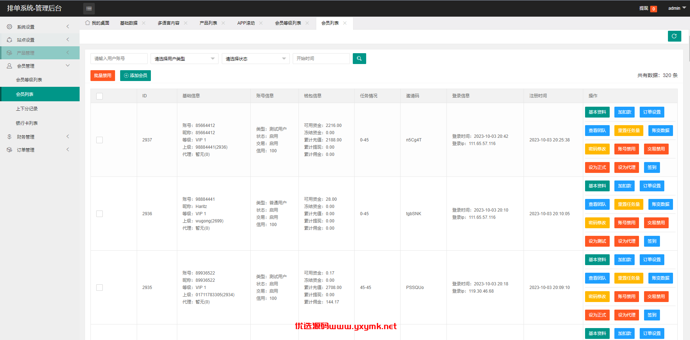This screenshot has height=340, width=690.
Task: Switch to the 多语言内容 tab
Action: tap(169, 23)
